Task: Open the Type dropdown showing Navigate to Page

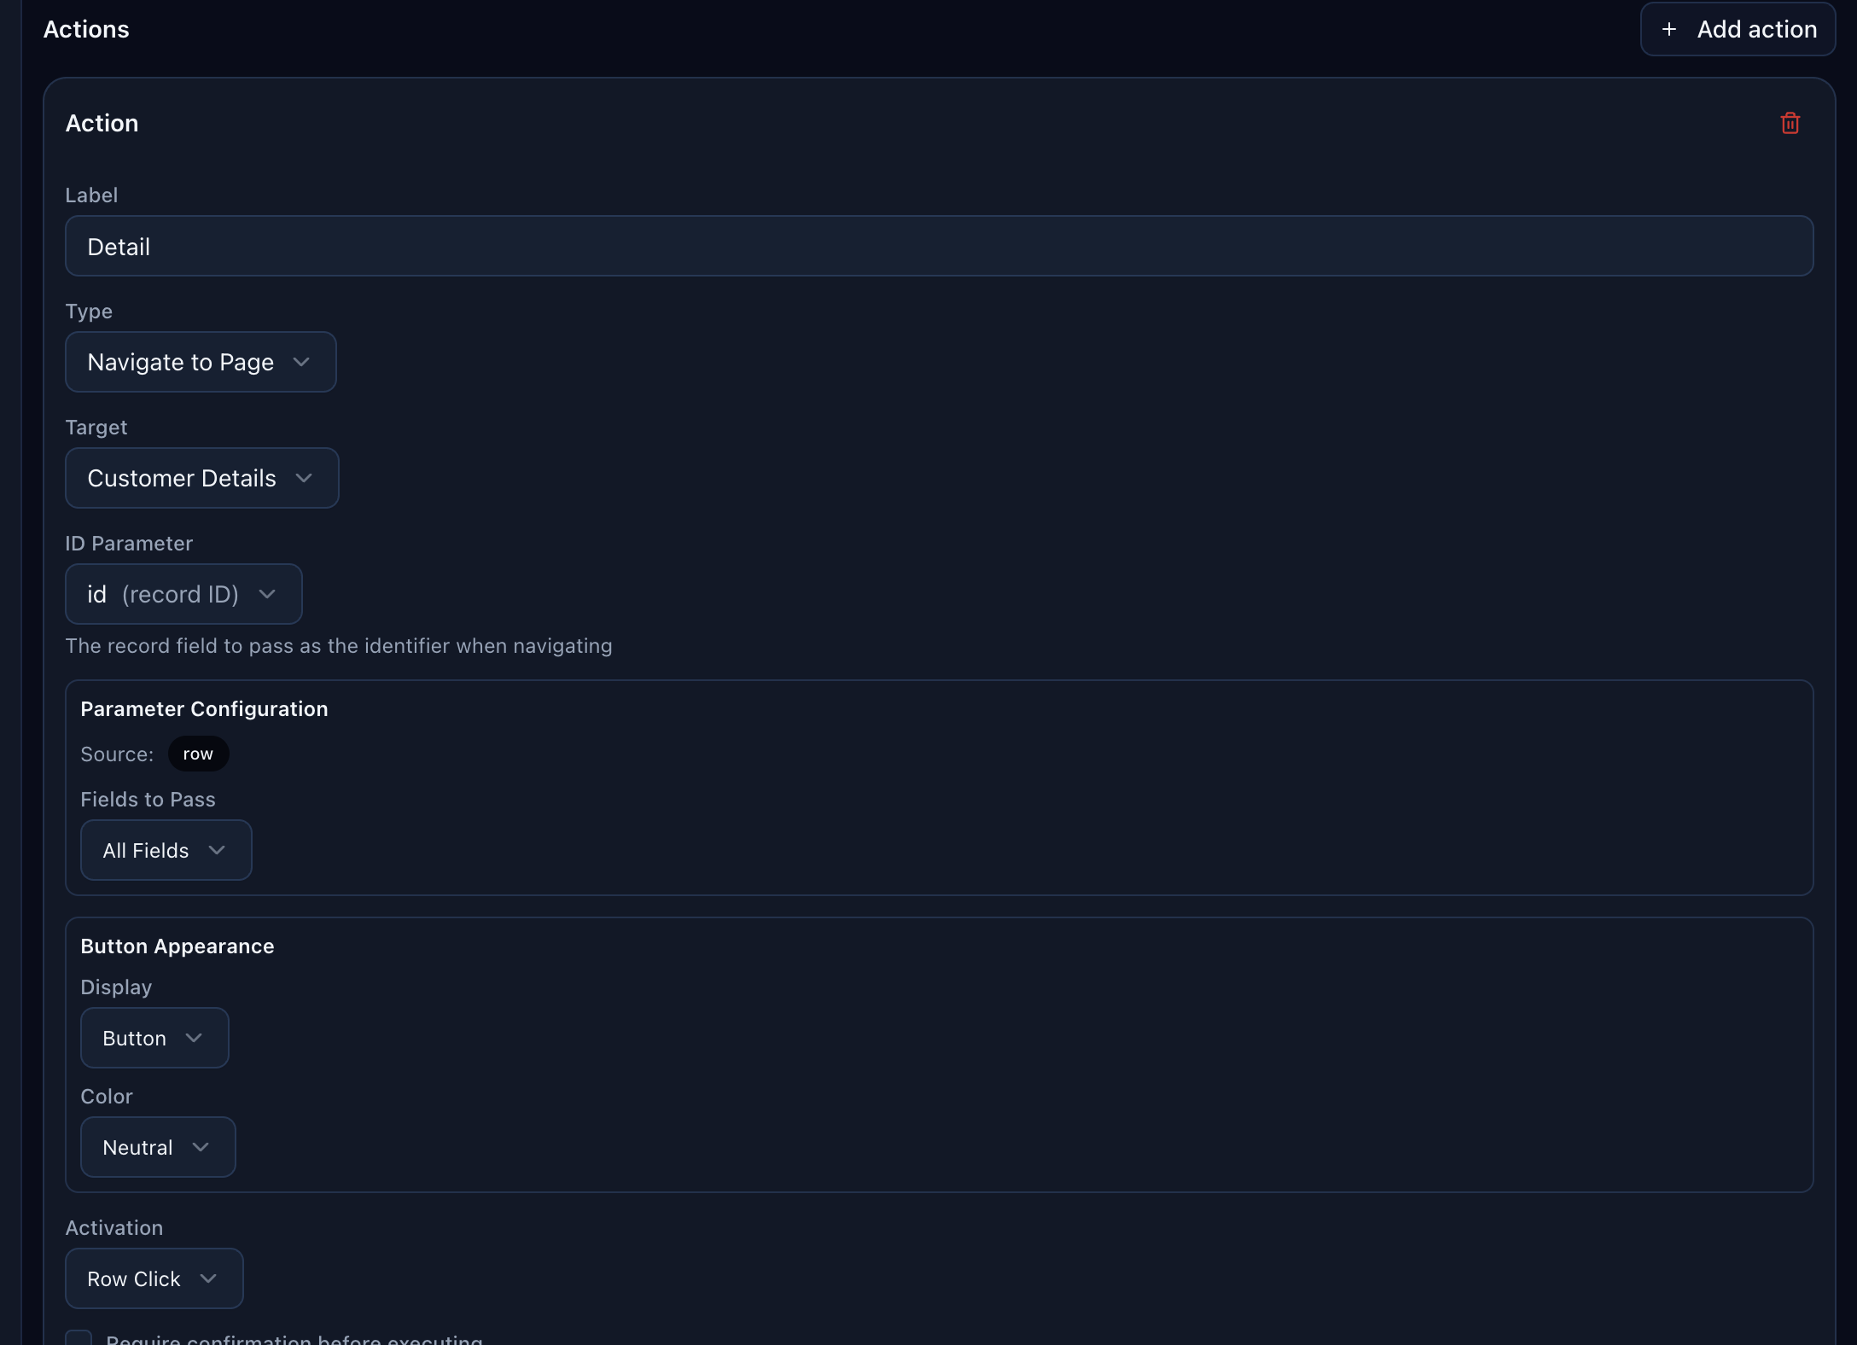Action: (x=200, y=362)
